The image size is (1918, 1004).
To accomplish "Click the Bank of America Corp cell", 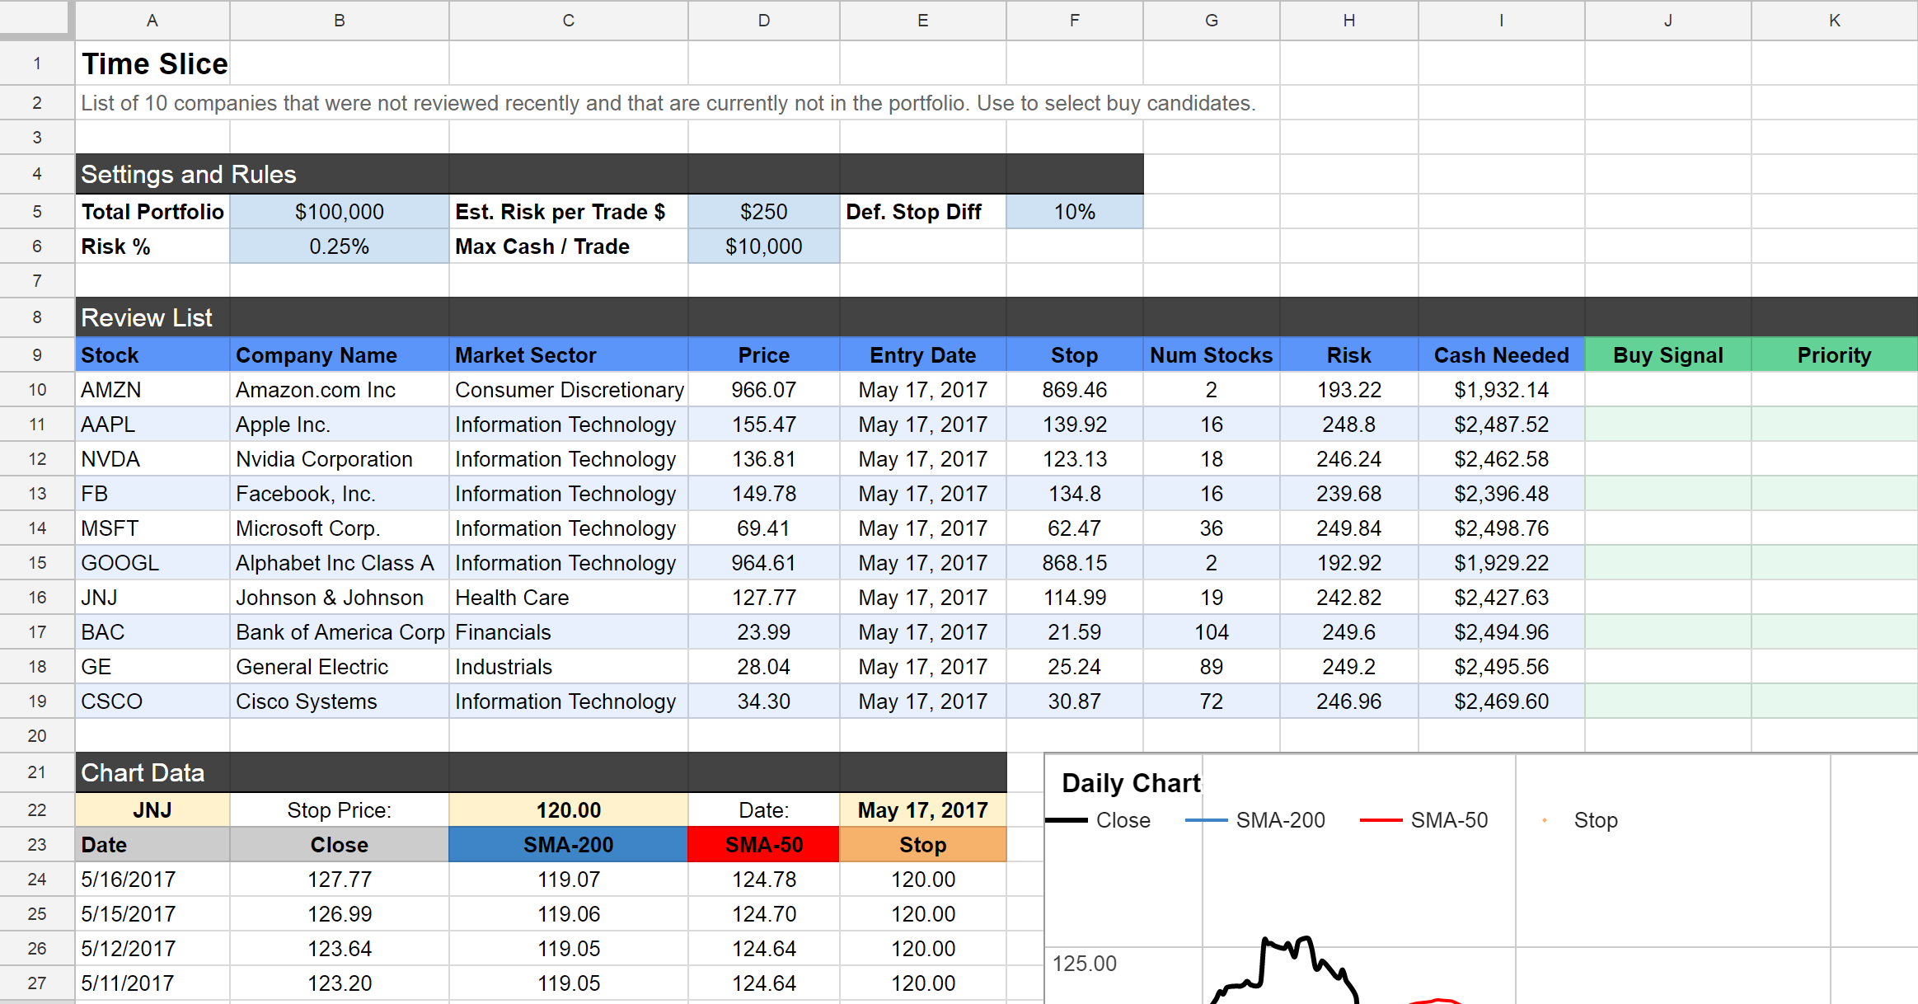I will (x=340, y=632).
